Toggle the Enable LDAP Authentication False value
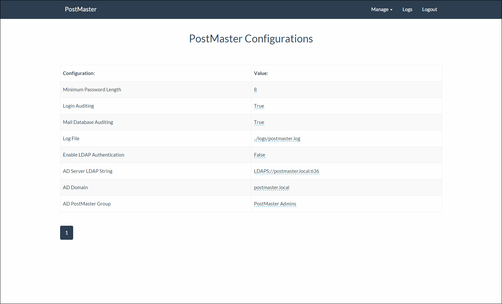Screen dimensions: 502x304 coord(259,155)
